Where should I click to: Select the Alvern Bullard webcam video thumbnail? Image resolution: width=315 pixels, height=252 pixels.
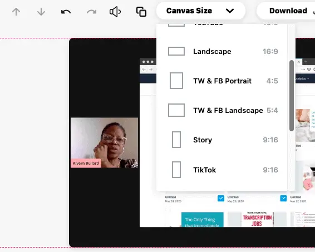click(104, 142)
